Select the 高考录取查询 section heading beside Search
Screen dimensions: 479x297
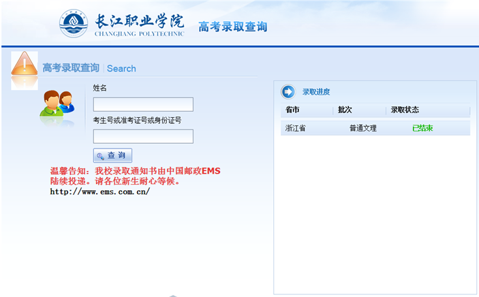click(x=71, y=68)
